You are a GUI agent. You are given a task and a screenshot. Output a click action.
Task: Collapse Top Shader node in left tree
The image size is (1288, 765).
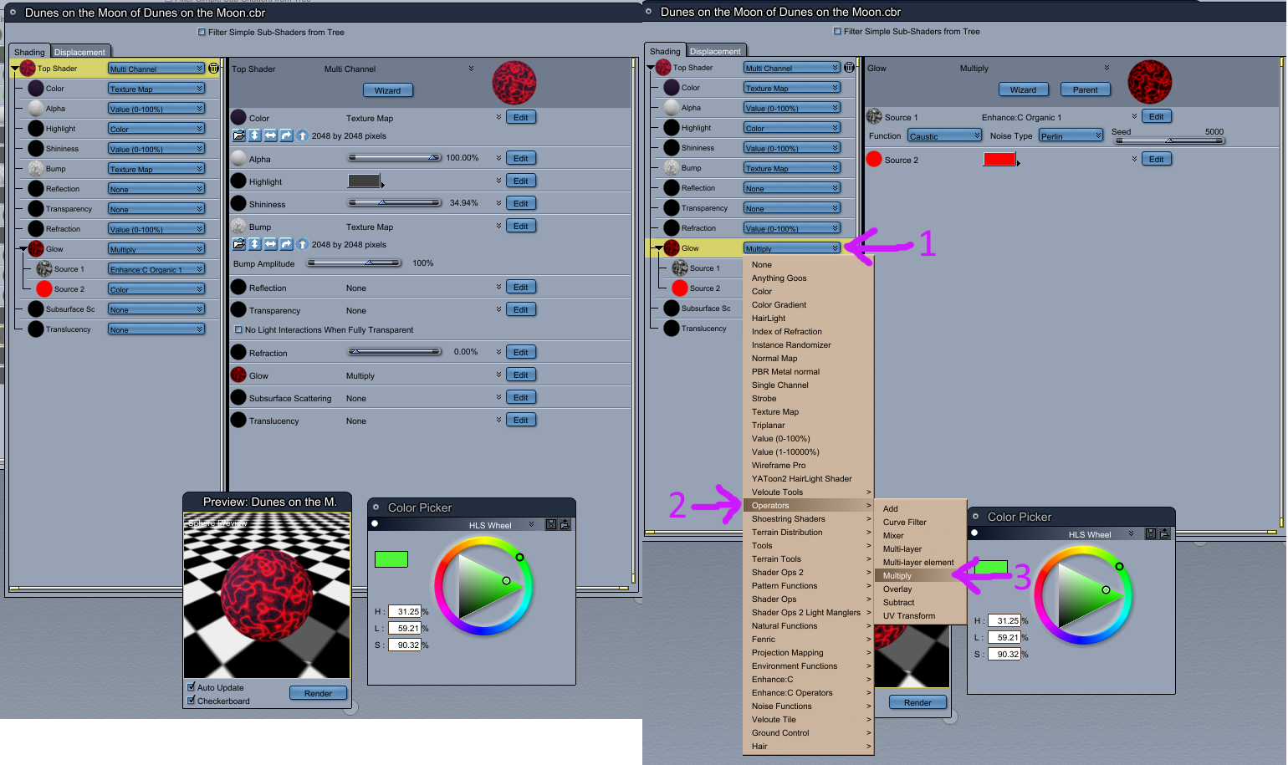(14, 69)
